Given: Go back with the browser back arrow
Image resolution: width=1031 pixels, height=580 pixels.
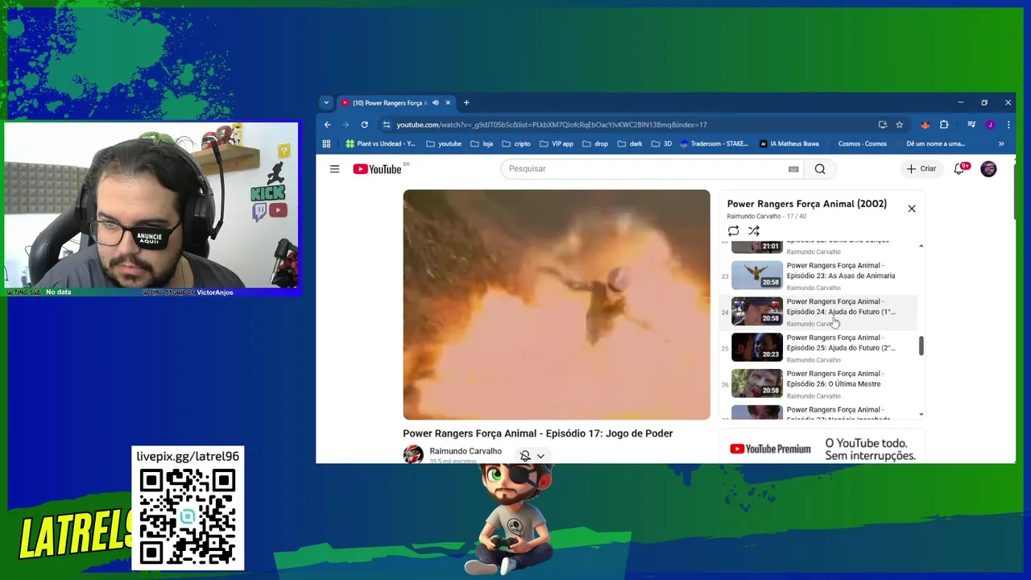Looking at the screenshot, I should tap(327, 125).
